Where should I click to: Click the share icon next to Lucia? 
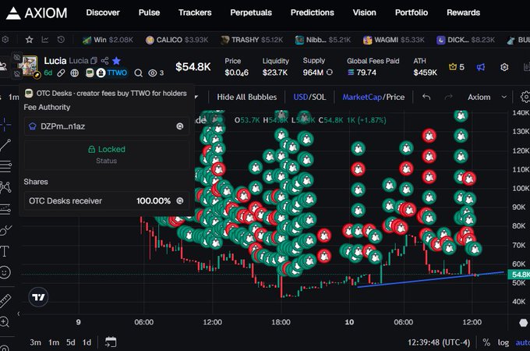(104, 61)
